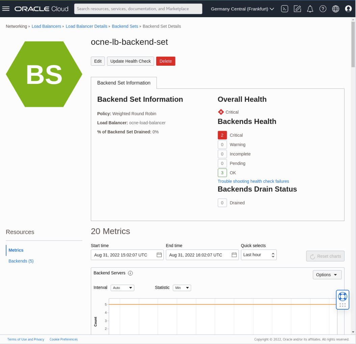Open the Help question mark icon
The height and width of the screenshot is (344, 356).
point(323,8)
